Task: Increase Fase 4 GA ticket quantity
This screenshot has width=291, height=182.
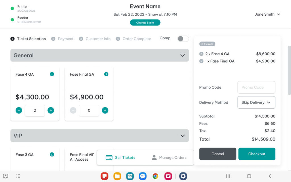Action: (x=51, y=110)
